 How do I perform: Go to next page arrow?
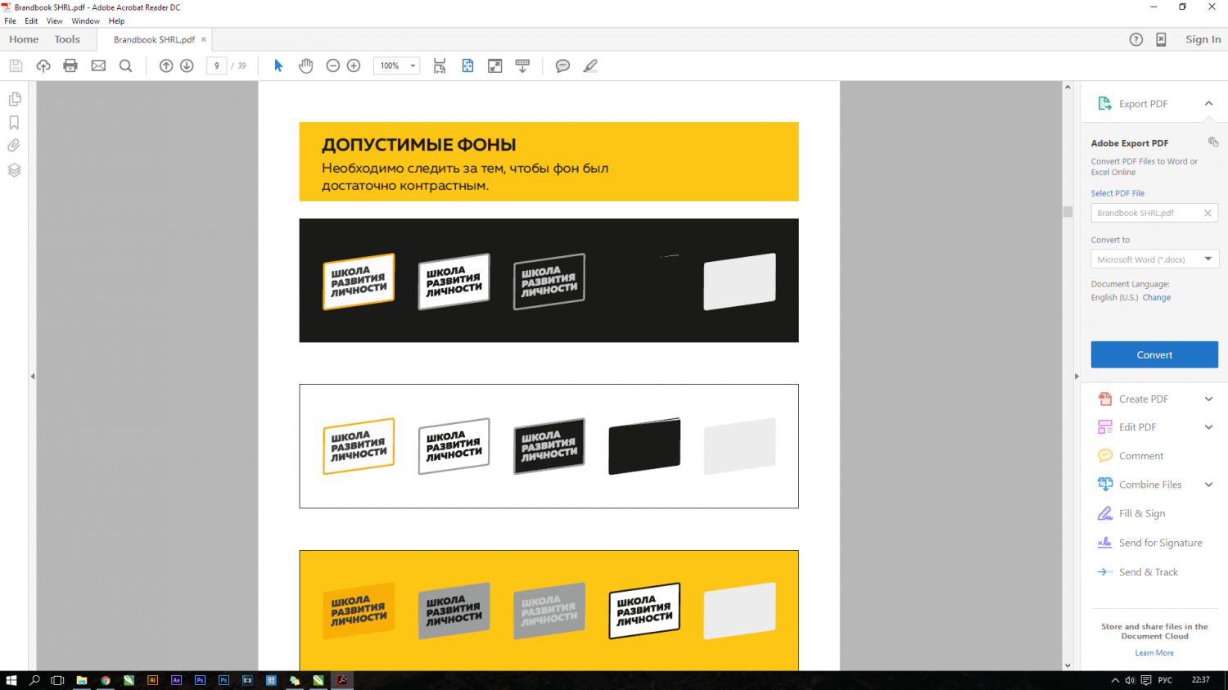187,65
